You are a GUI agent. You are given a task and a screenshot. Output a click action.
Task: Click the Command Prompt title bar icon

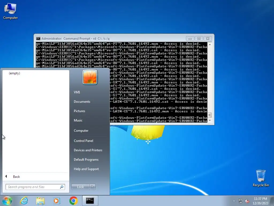pyautogui.click(x=38, y=39)
